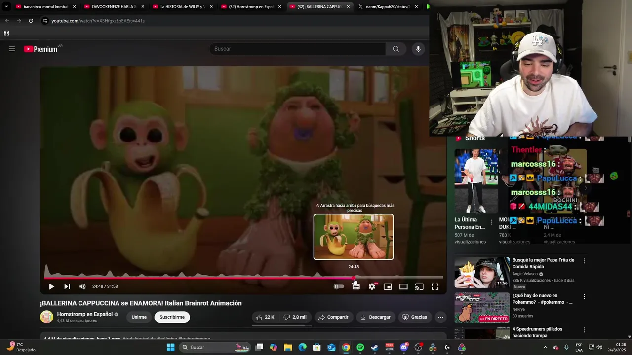Screen dimensions: 632x355
Task: Click the Gracias button
Action: coord(415,317)
